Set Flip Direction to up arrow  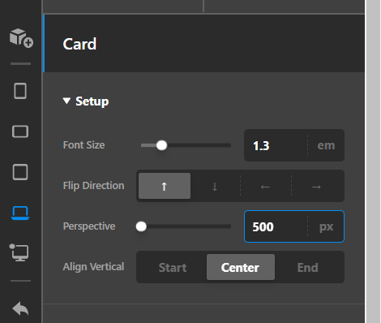coord(165,186)
